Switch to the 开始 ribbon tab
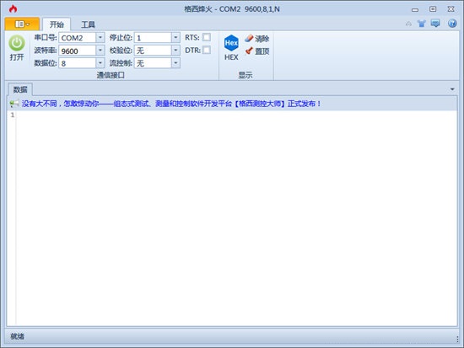Image resolution: width=464 pixels, height=348 pixels. 57,24
